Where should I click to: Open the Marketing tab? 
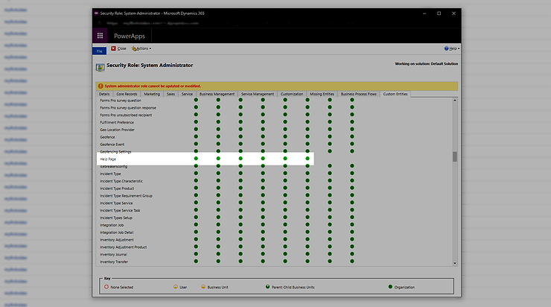pos(152,94)
